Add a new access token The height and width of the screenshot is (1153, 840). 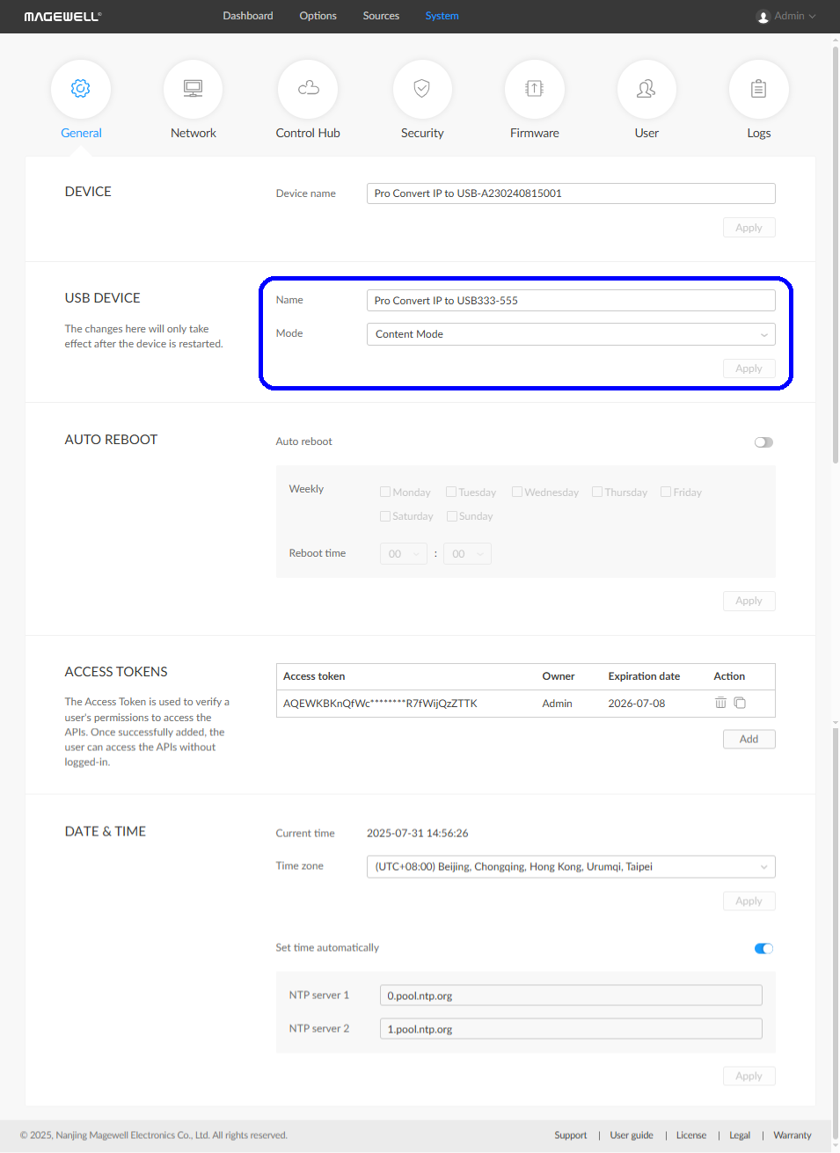pyautogui.click(x=749, y=739)
